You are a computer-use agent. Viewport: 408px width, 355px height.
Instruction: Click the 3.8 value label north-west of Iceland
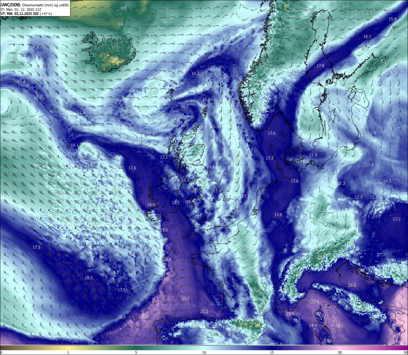tap(120, 24)
